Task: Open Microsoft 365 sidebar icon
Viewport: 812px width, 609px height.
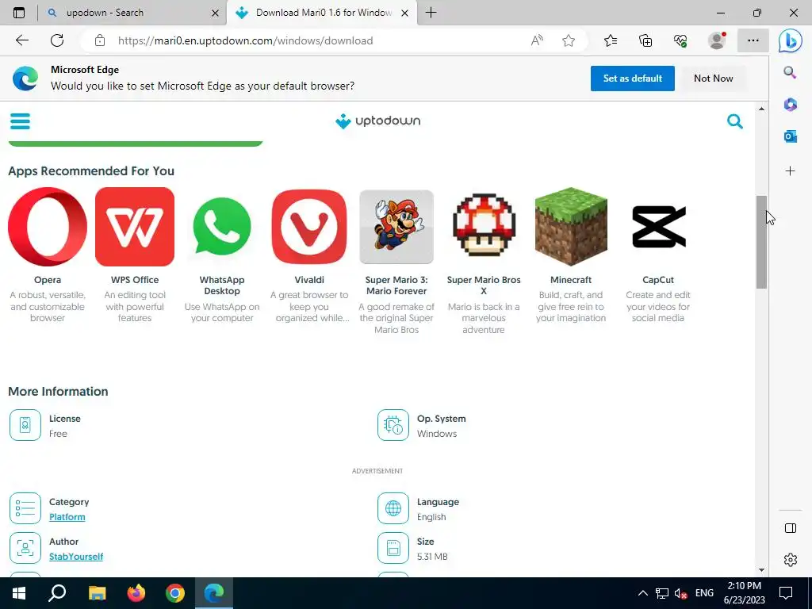Action: pyautogui.click(x=791, y=104)
